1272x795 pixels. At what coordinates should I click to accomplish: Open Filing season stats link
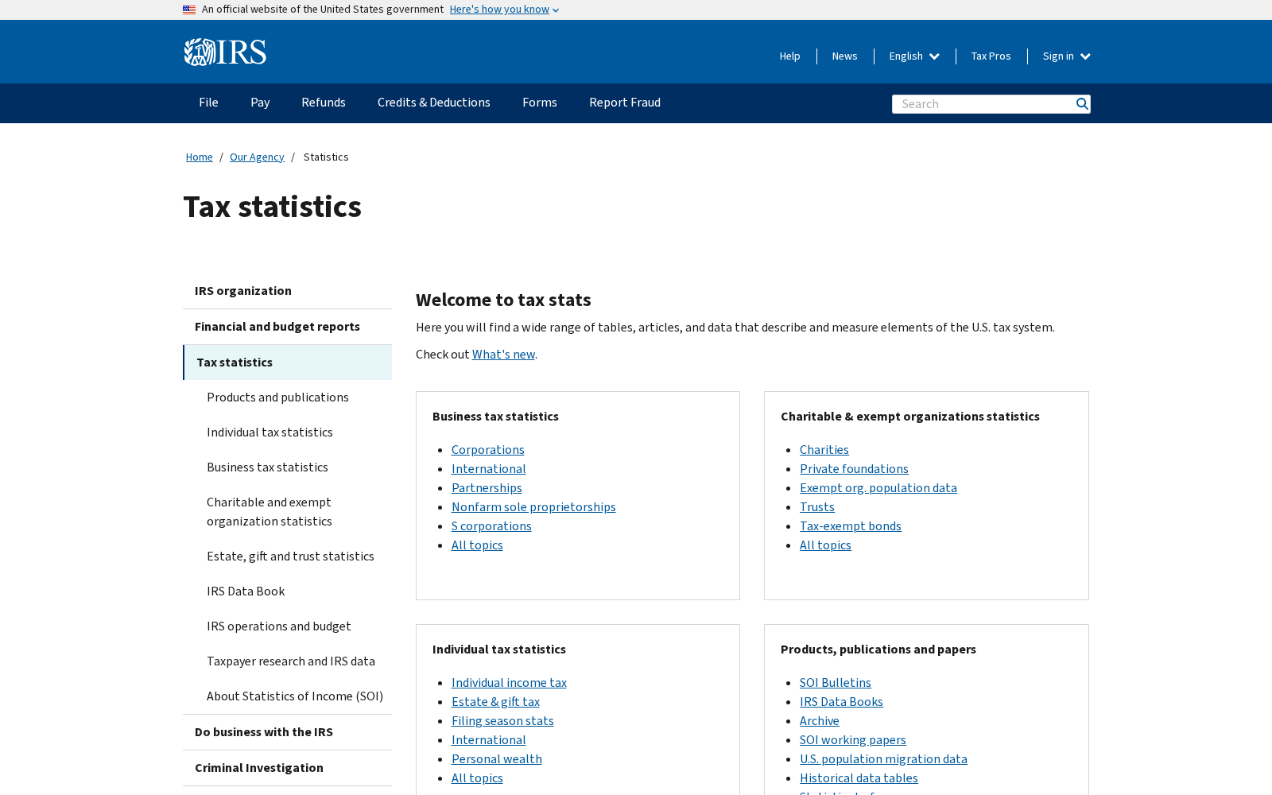[x=502, y=721]
